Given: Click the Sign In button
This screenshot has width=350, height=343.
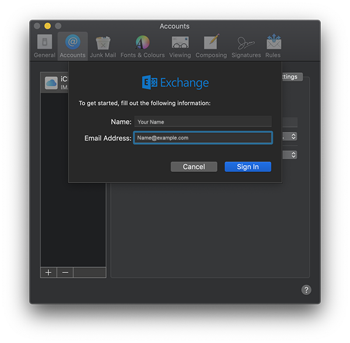Looking at the screenshot, I should tap(248, 167).
